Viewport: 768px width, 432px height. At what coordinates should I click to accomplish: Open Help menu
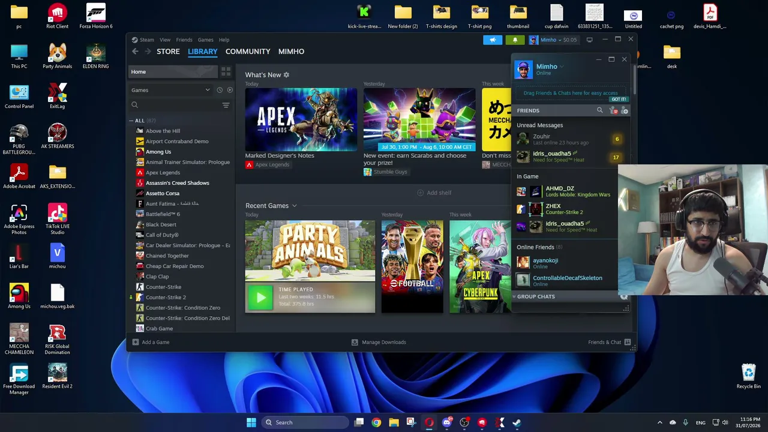click(224, 40)
